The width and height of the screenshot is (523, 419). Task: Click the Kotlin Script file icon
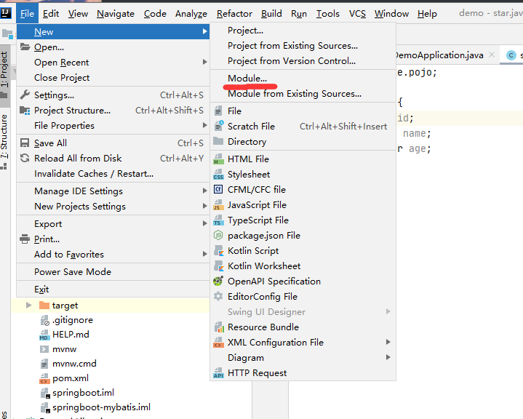coord(217,251)
